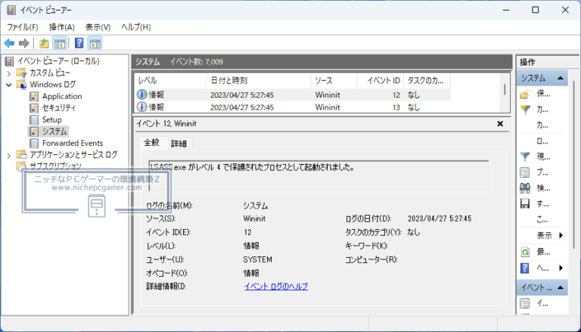Switch to the 詳細 tab
Image resolution: width=581 pixels, height=332 pixels.
(x=179, y=143)
